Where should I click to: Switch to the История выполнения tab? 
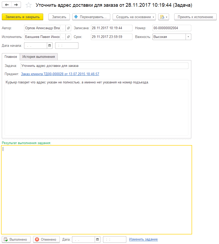[39, 57]
